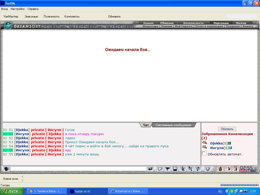
Task: Open the Вход menu
Action: click(5, 9)
